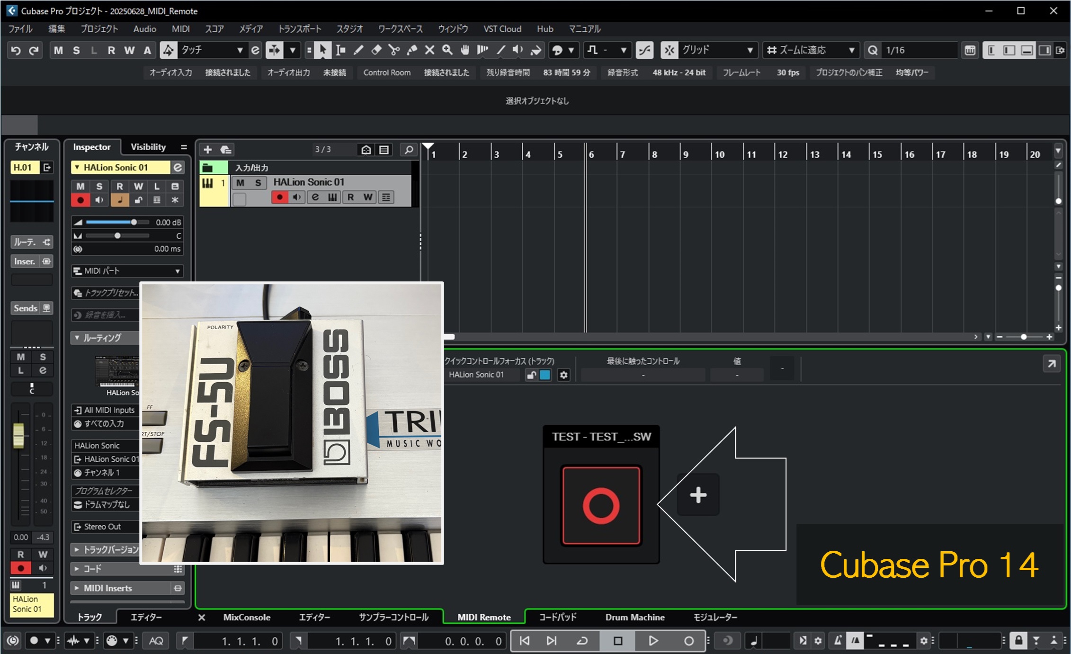Click the Redo arrow in toolbar

click(34, 50)
